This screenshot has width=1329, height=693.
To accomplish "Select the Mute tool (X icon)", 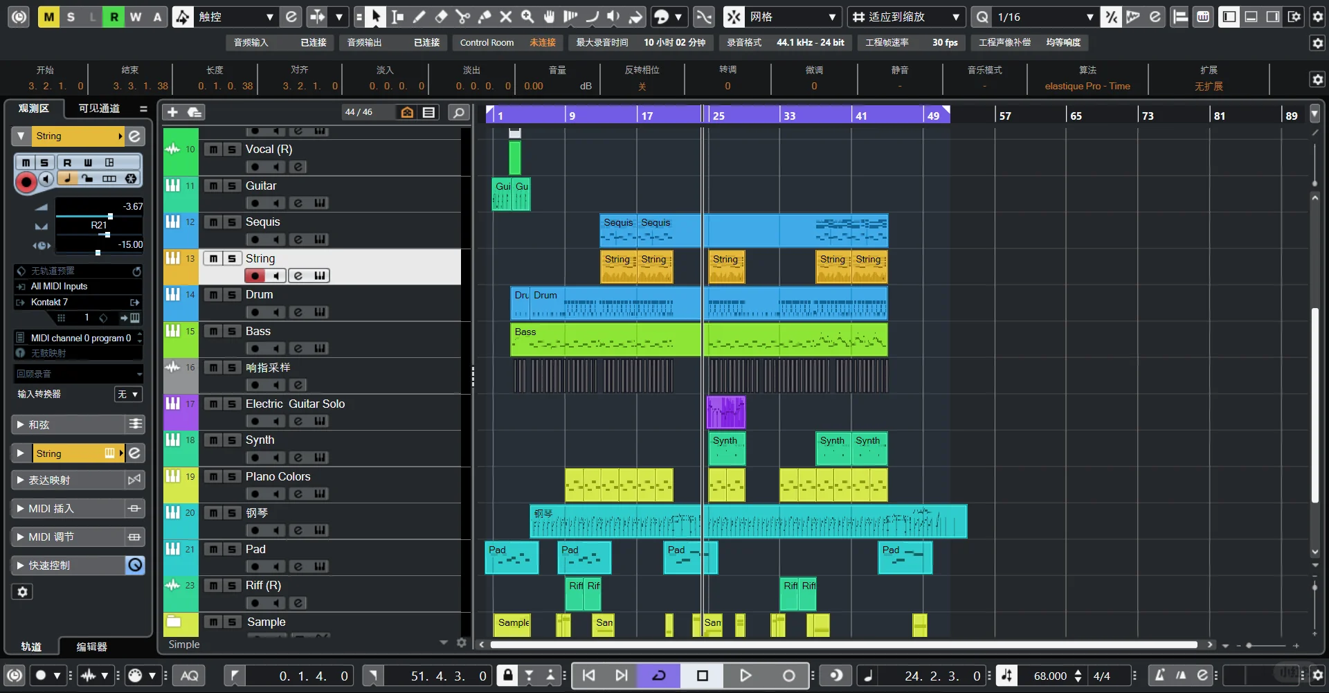I will point(506,17).
